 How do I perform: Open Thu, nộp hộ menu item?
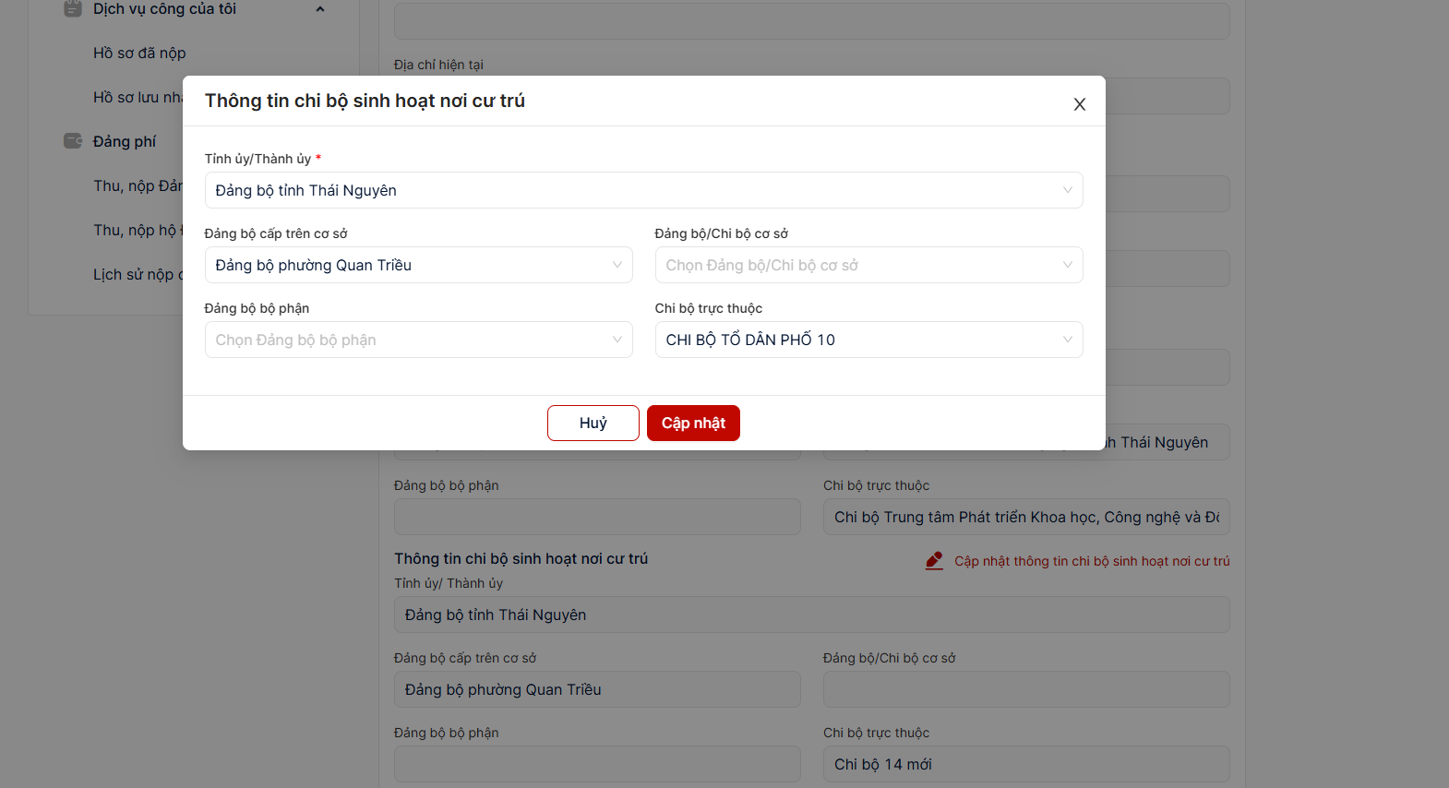(x=138, y=230)
